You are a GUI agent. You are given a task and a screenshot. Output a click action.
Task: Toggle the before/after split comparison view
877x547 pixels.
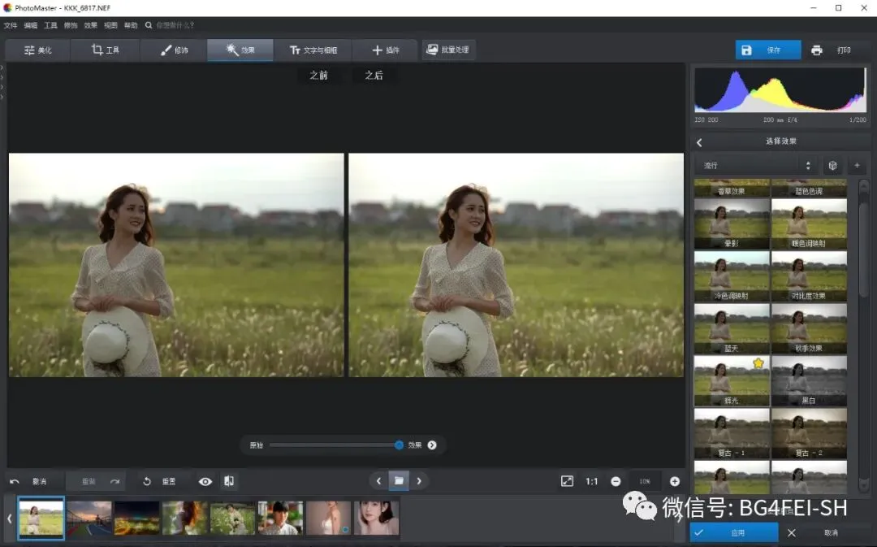[229, 481]
